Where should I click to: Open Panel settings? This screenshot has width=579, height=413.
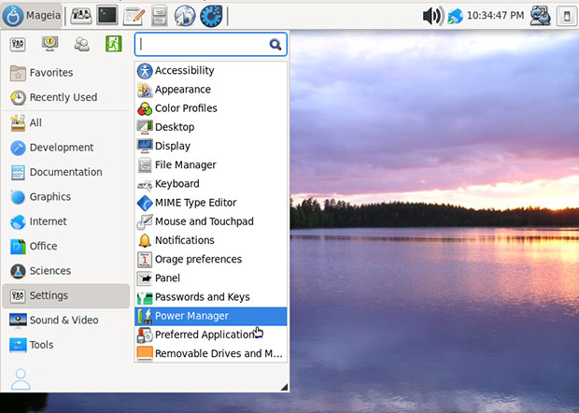[211, 278]
